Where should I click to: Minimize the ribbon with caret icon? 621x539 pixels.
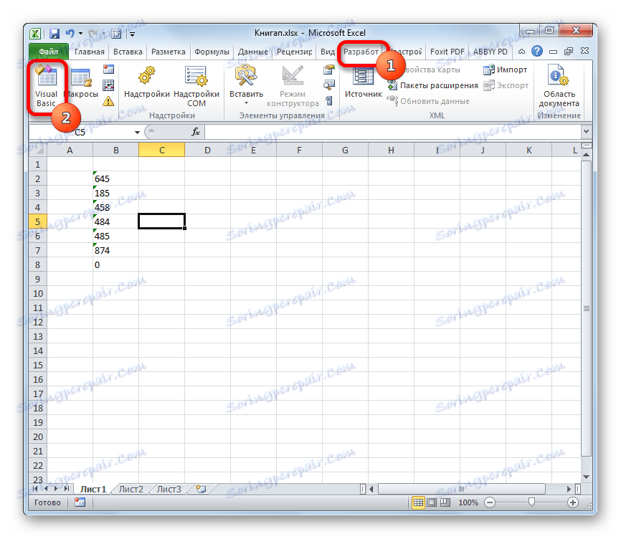click(521, 52)
